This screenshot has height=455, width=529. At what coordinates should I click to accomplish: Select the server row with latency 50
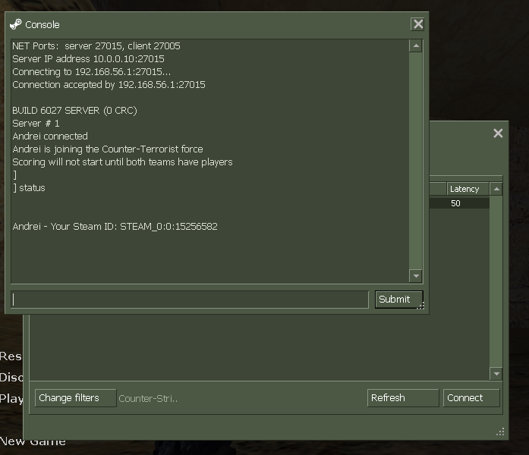[459, 203]
